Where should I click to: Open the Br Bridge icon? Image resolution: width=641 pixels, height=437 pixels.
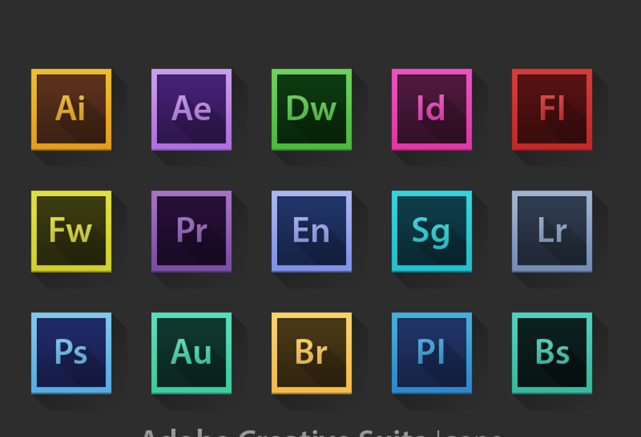[312, 353]
